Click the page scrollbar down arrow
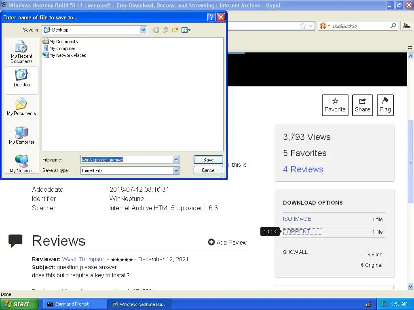This screenshot has width=414, height=310. [410, 286]
